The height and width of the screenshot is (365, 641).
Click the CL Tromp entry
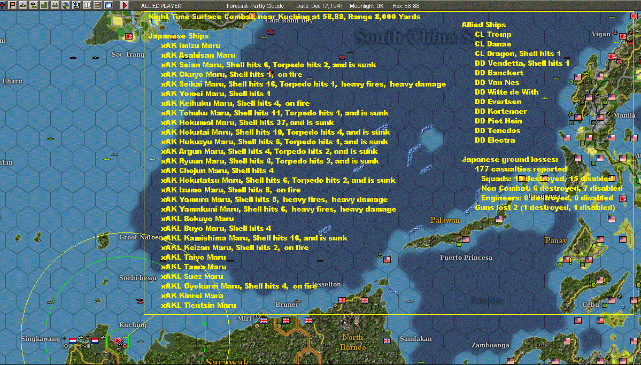(x=493, y=34)
